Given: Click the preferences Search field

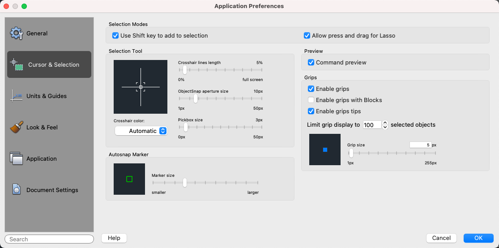Looking at the screenshot, I should tap(49, 239).
